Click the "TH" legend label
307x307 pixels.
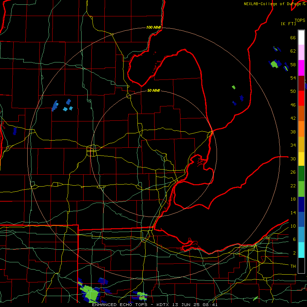tap(293, 266)
